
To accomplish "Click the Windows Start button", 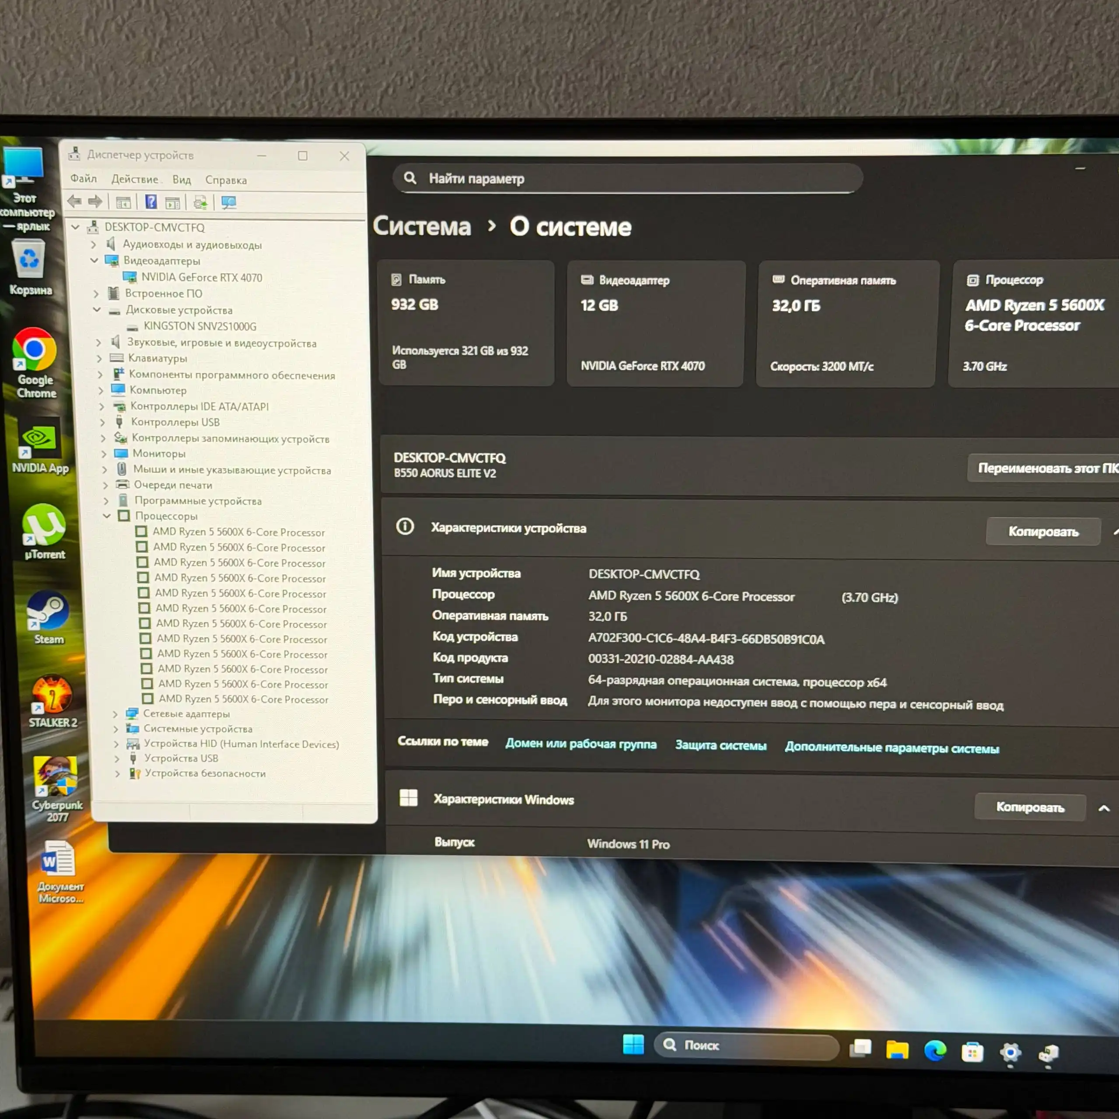I will tap(633, 1045).
